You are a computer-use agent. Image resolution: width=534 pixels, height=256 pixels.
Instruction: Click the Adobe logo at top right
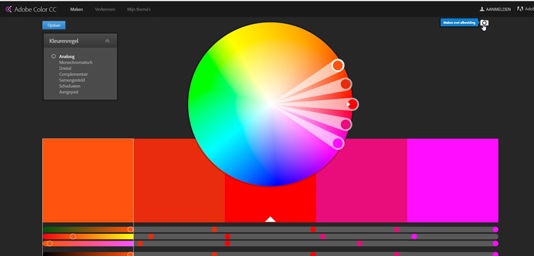[x=520, y=9]
